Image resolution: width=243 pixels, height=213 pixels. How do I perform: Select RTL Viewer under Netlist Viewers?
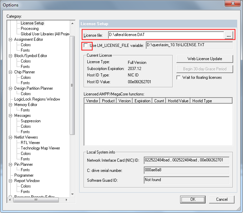coord(30,143)
